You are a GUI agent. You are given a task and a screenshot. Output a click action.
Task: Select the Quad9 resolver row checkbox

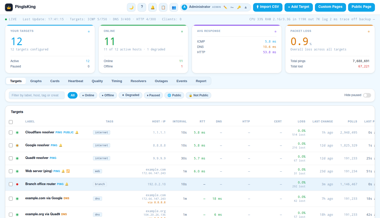click(x=11, y=158)
